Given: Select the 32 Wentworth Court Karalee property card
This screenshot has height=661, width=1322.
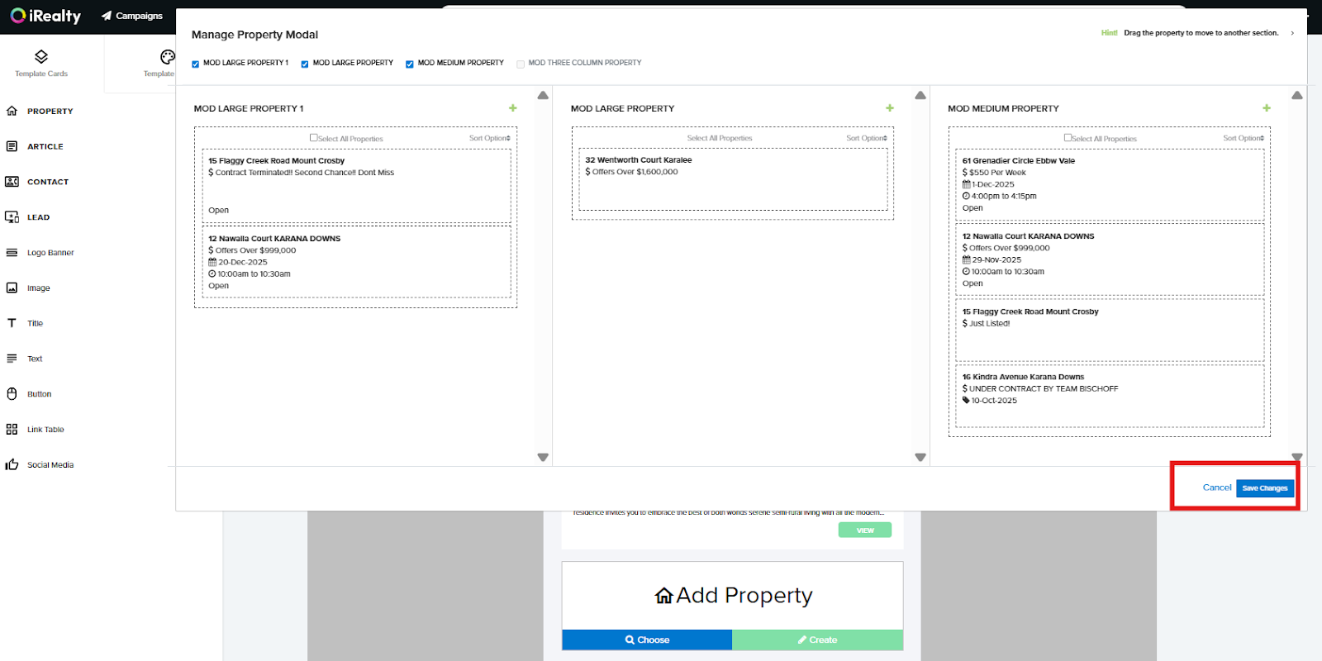Looking at the screenshot, I should (732, 178).
